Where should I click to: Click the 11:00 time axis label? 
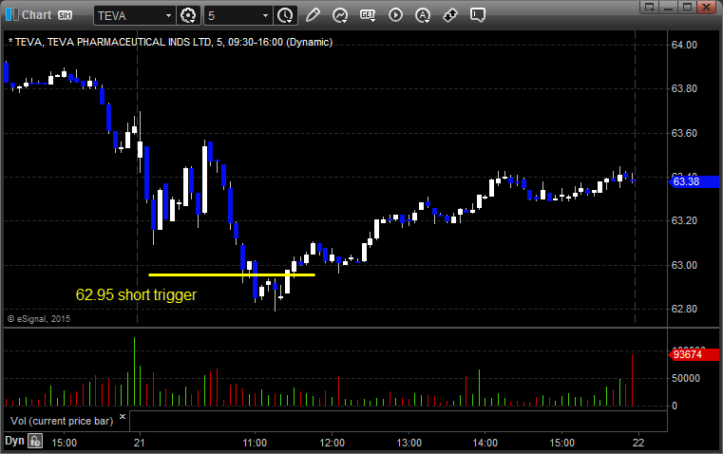(255, 443)
